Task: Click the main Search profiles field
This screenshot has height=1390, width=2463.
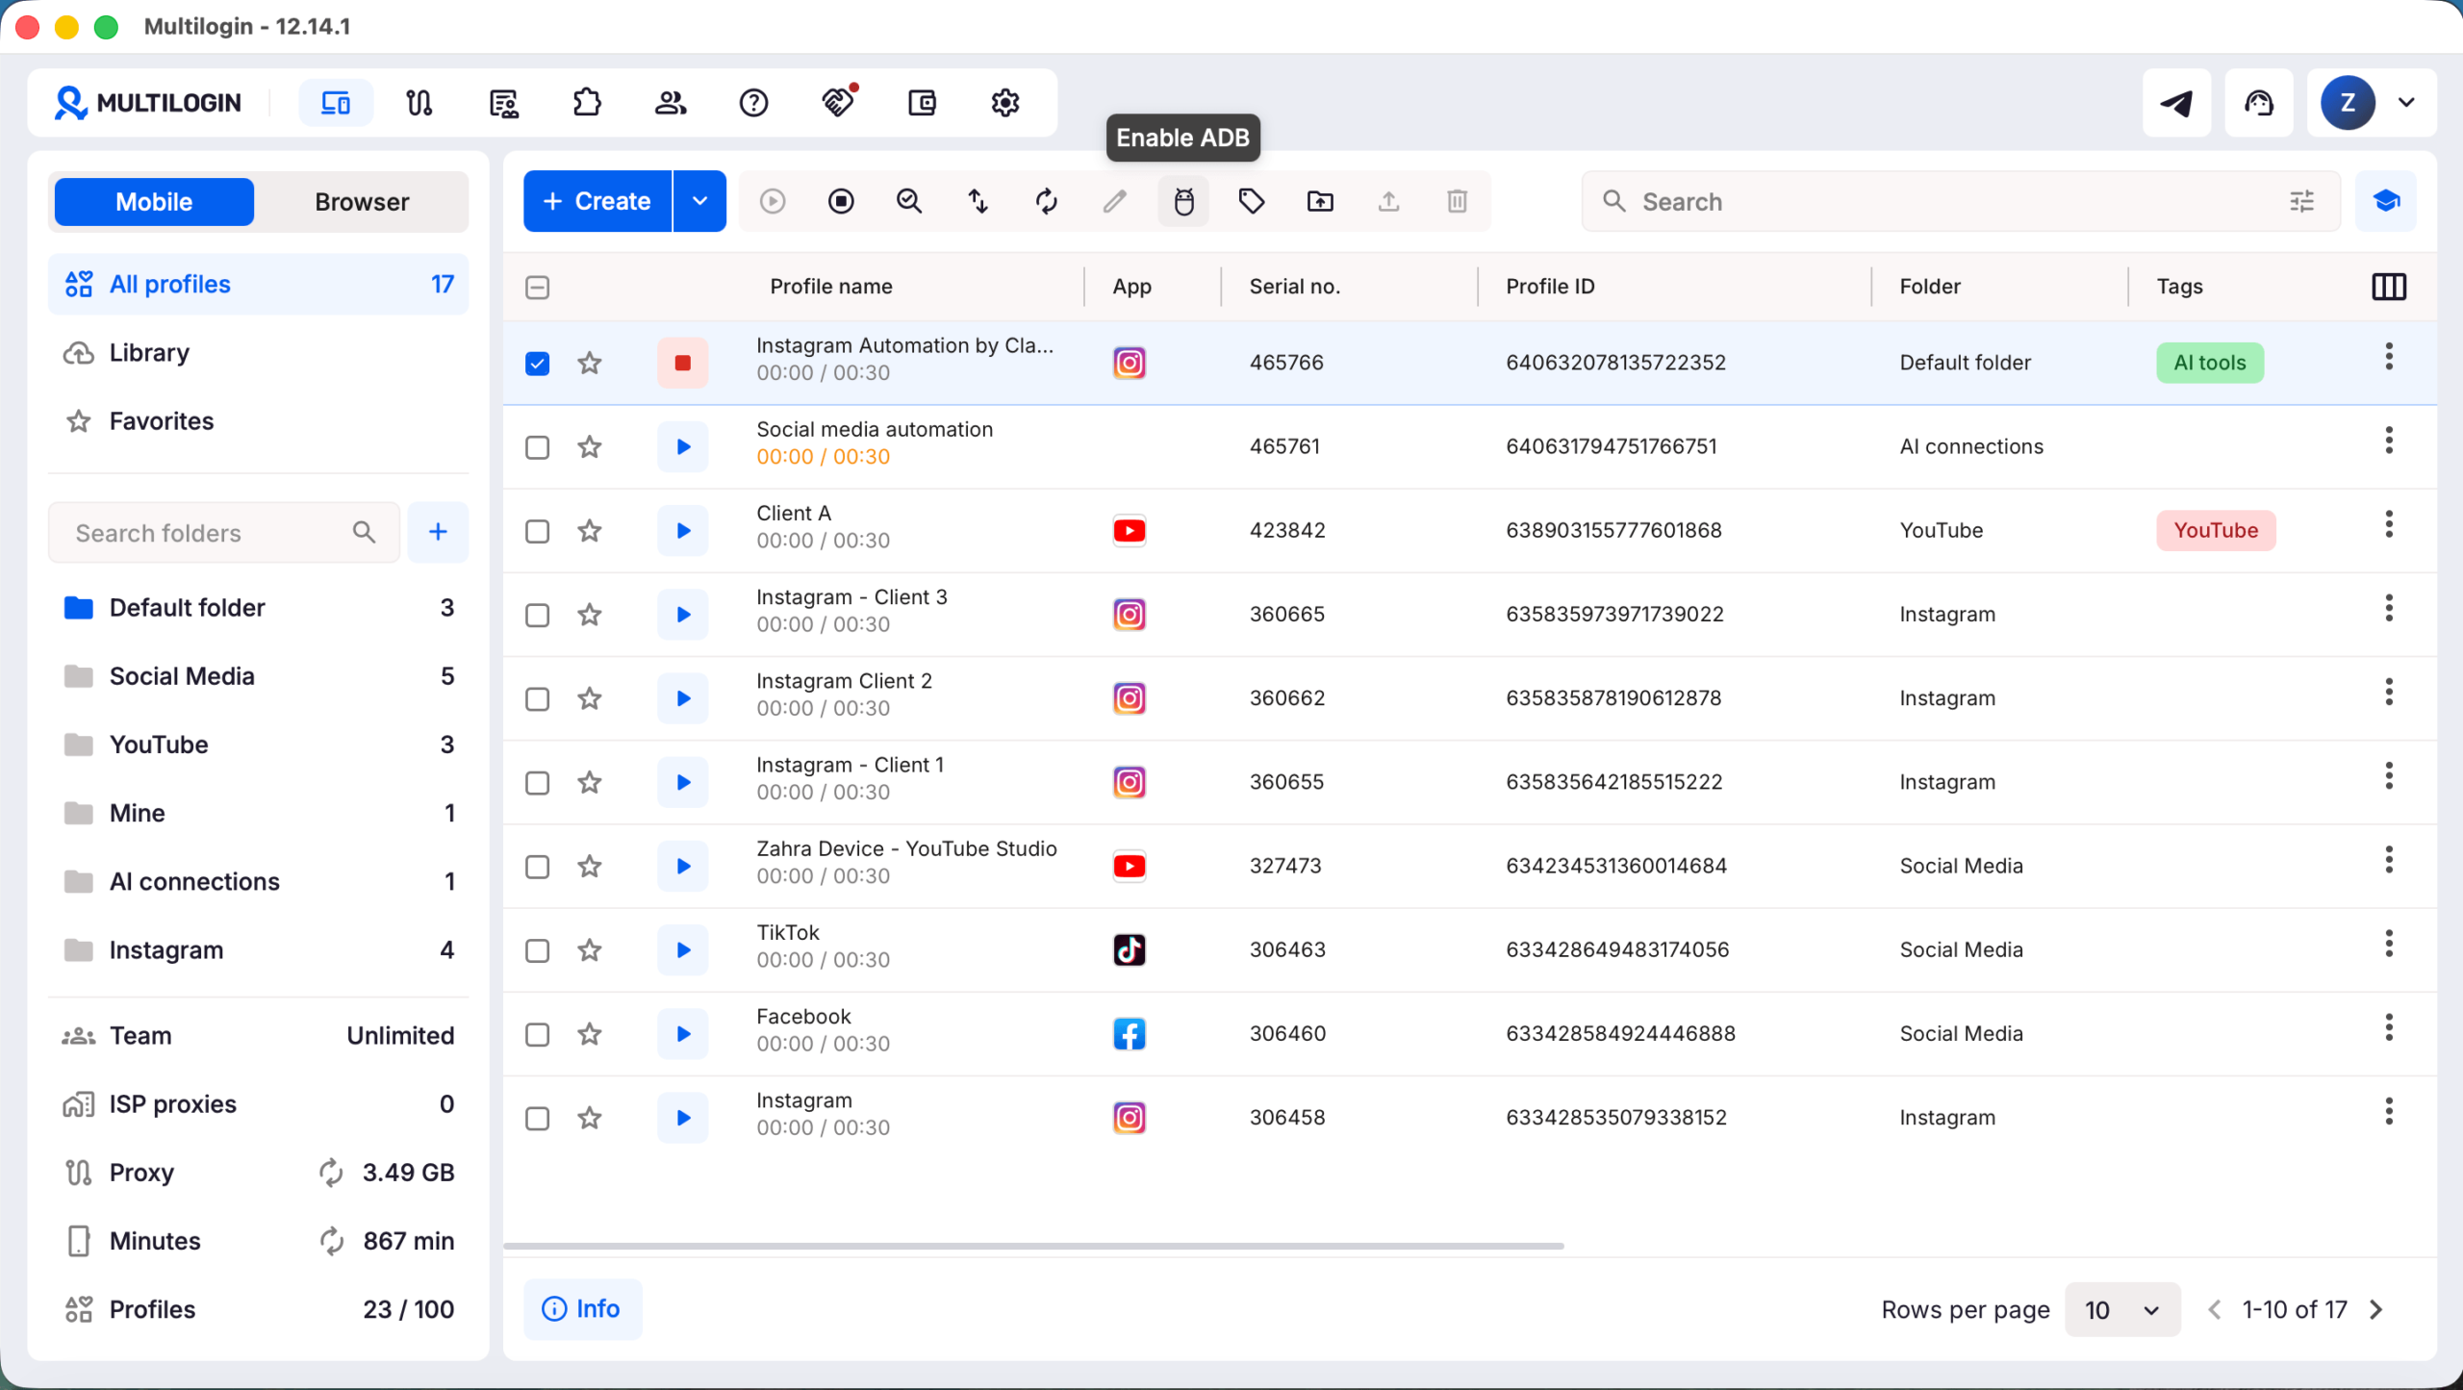Action: tap(1961, 201)
